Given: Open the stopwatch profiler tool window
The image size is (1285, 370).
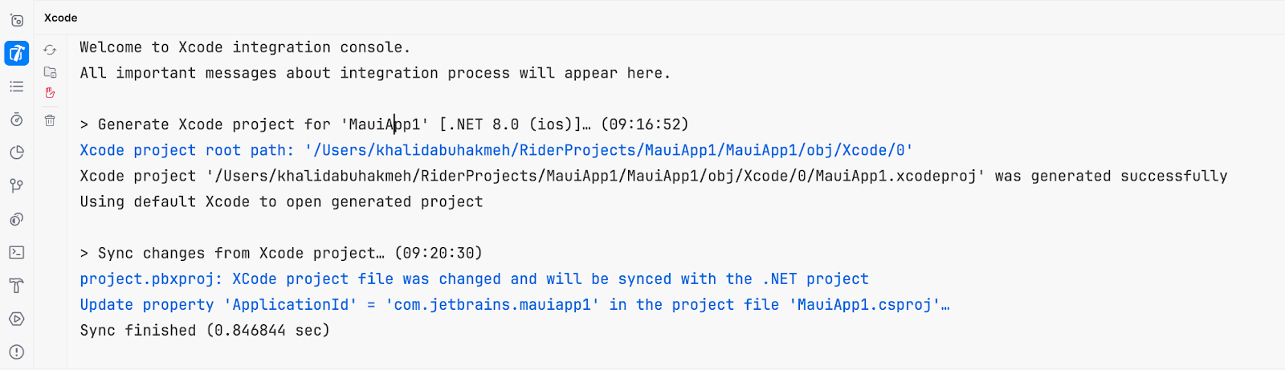Looking at the screenshot, I should pos(17,120).
